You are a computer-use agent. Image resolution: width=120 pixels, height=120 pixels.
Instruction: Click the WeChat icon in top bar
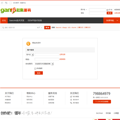pos(6,3)
